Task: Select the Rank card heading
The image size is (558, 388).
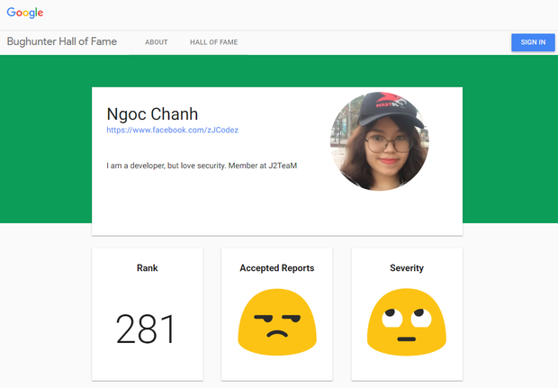Action: [148, 268]
